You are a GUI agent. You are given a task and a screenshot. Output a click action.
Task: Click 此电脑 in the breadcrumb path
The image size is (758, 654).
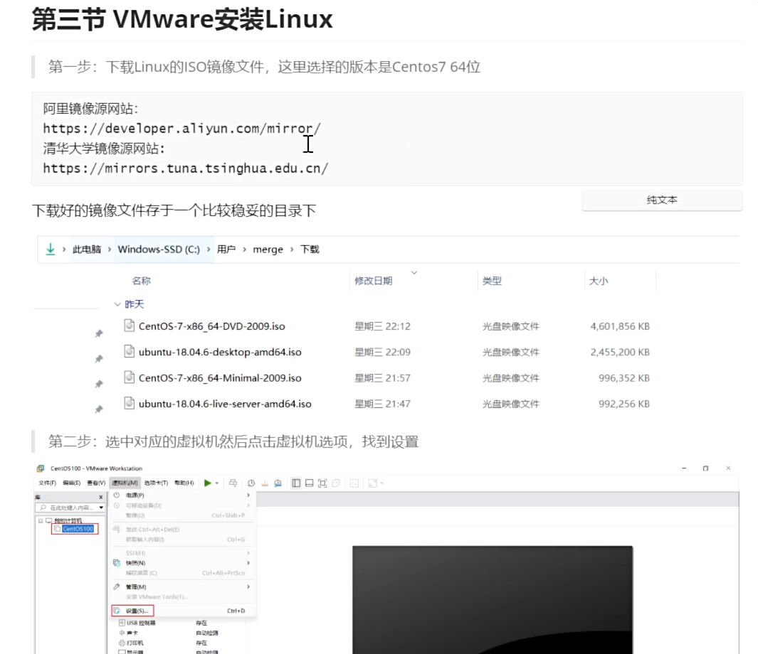pyautogui.click(x=87, y=249)
